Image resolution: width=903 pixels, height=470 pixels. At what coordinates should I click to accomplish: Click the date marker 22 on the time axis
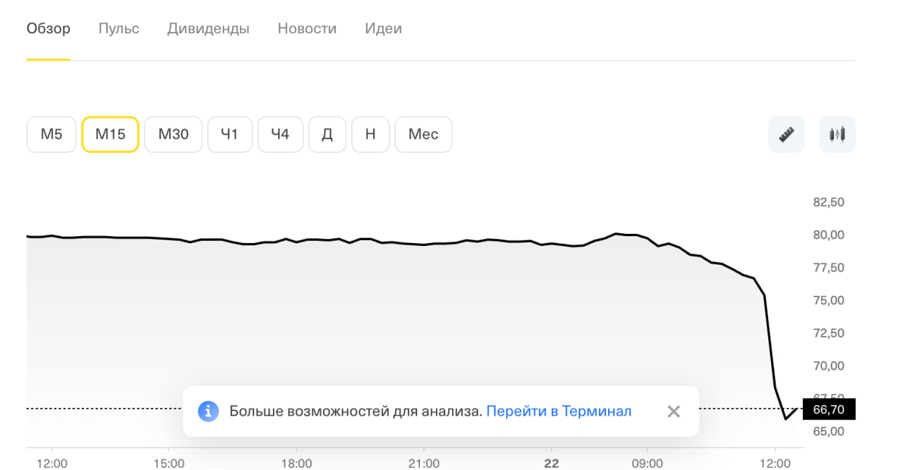550,463
